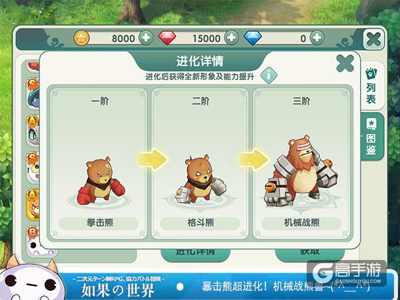400x300 pixels.
Task: Open the evolution info diamond icon
Action: pyautogui.click(x=269, y=75)
